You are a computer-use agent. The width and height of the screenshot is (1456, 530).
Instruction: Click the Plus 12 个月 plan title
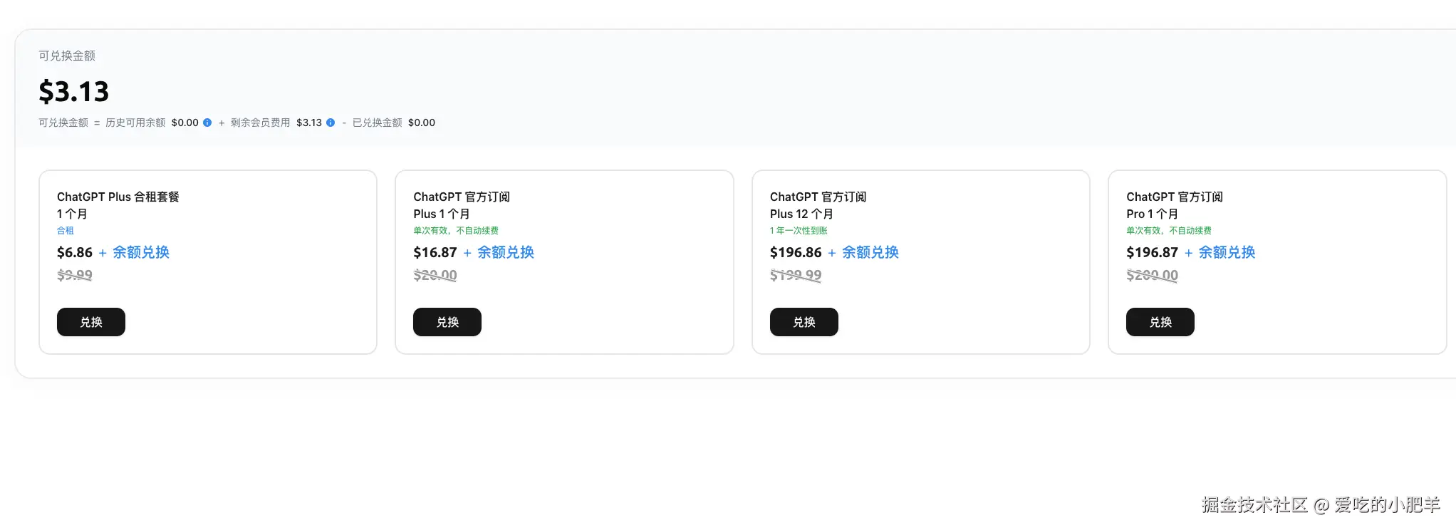click(801, 214)
